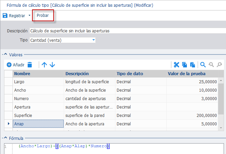The width and height of the screenshot is (226, 154).
Task: Move selected row down with arrow
Action: click(x=52, y=65)
